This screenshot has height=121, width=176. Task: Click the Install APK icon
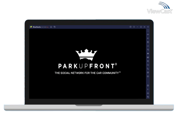pos(148,53)
